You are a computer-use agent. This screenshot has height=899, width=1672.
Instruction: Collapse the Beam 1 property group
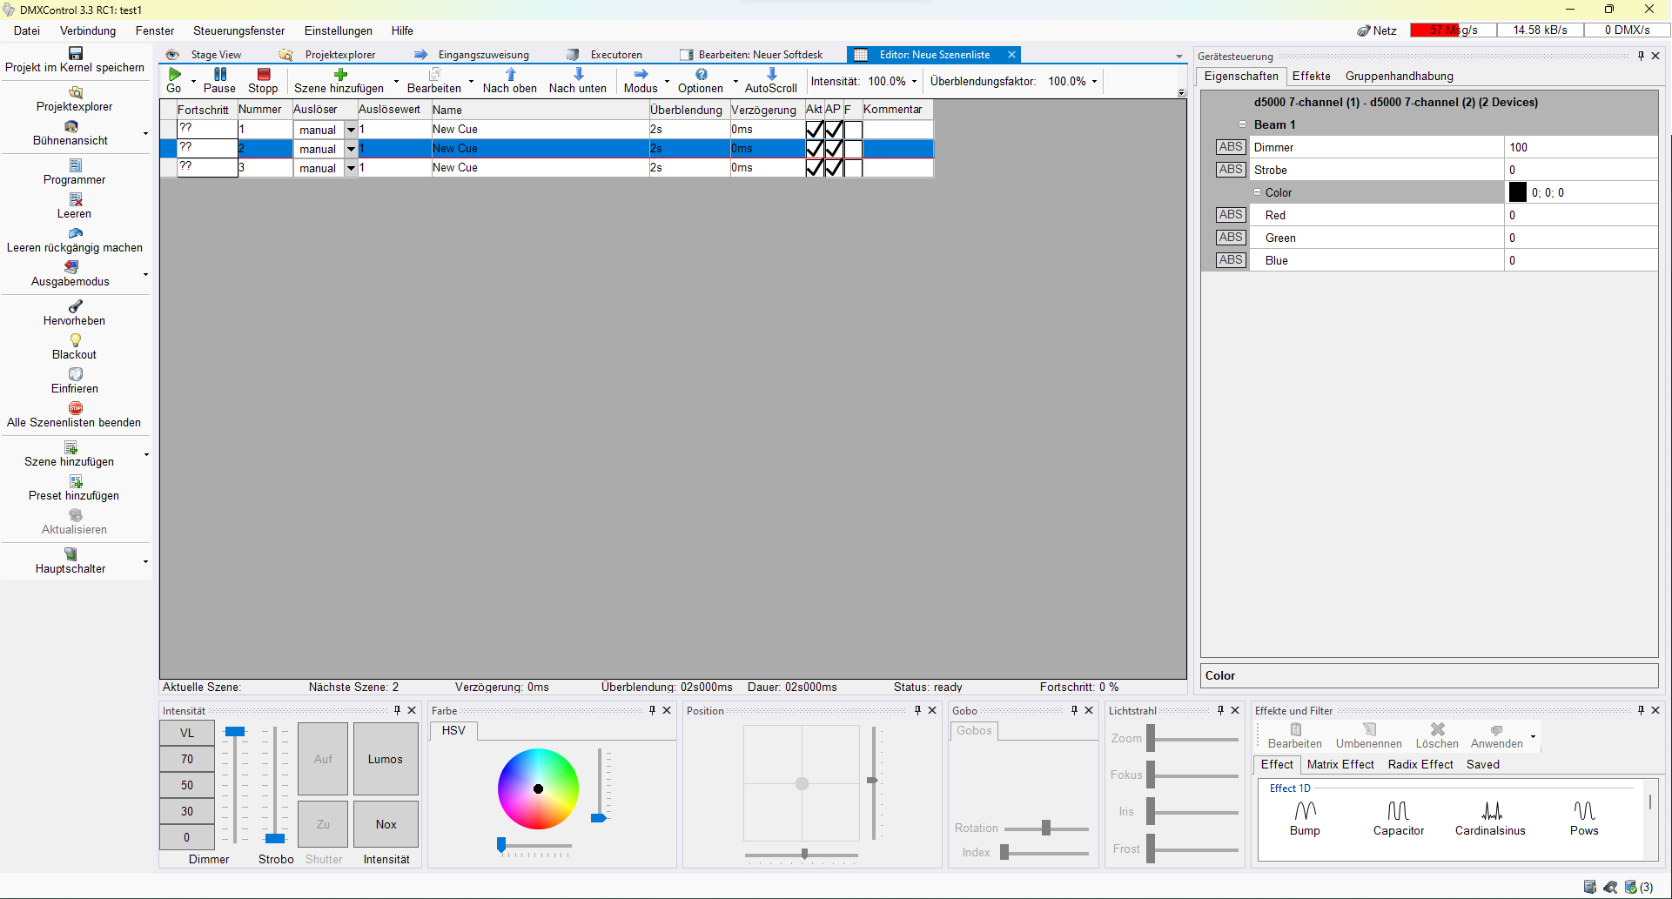(1243, 124)
